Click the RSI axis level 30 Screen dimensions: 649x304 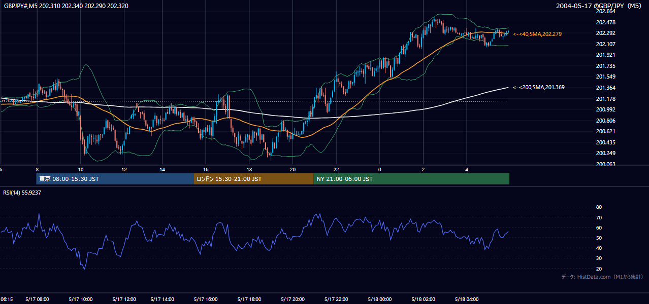(x=599, y=258)
